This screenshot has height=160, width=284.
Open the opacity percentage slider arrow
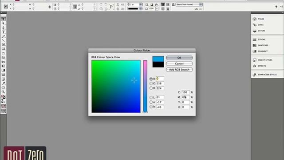pos(157,9)
